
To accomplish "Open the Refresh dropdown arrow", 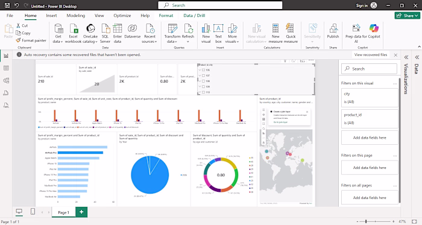I will (188, 42).
